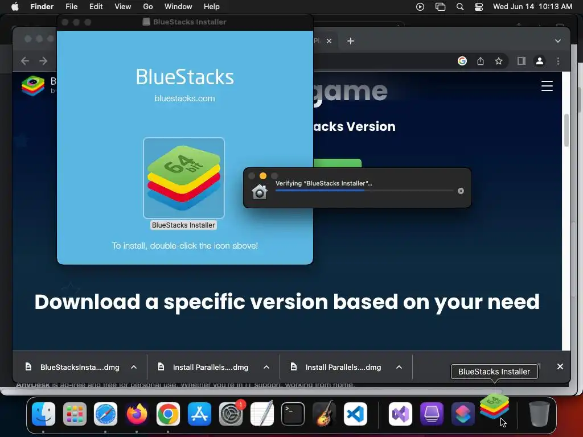The height and width of the screenshot is (437, 583).
Task: Click the webpage vertical scrollbar
Action: point(566,130)
